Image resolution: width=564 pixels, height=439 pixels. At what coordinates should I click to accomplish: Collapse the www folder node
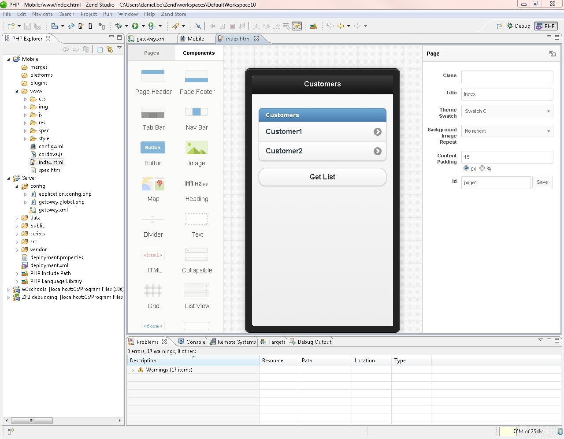17,91
